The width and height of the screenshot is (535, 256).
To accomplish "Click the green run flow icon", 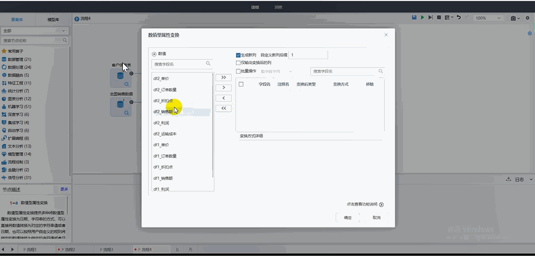I will click(x=422, y=18).
